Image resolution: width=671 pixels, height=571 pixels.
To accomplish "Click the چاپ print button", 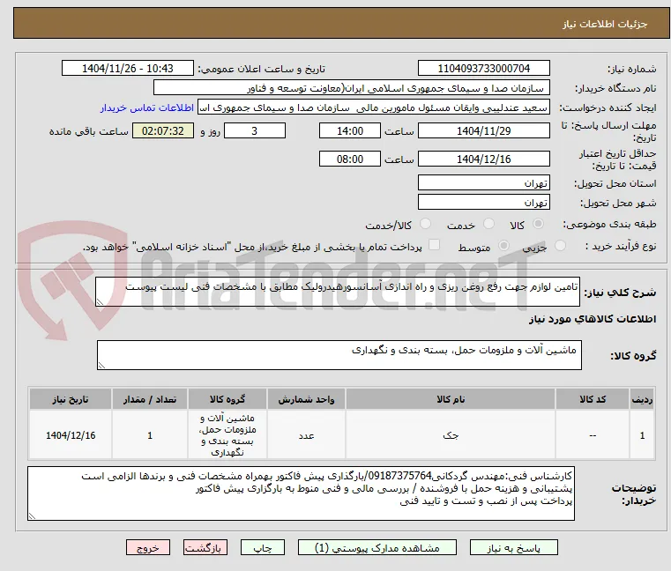I will pos(263,547).
